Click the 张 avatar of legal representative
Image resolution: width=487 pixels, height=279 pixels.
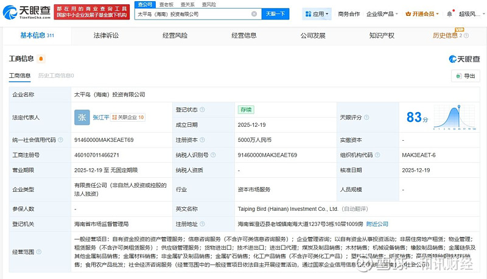coord(82,117)
